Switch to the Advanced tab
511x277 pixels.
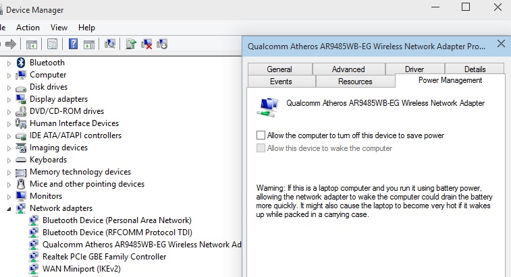pyautogui.click(x=348, y=69)
